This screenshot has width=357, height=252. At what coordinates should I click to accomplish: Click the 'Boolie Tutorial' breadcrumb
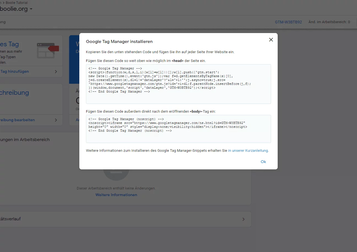[17, 3]
